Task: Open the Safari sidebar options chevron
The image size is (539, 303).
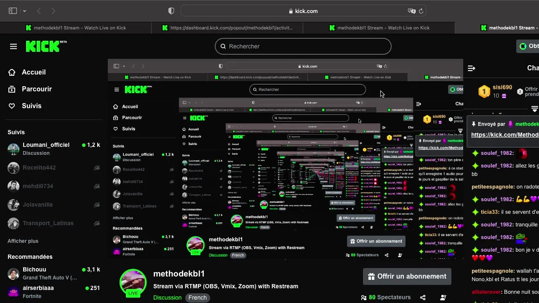Action: click(x=24, y=11)
